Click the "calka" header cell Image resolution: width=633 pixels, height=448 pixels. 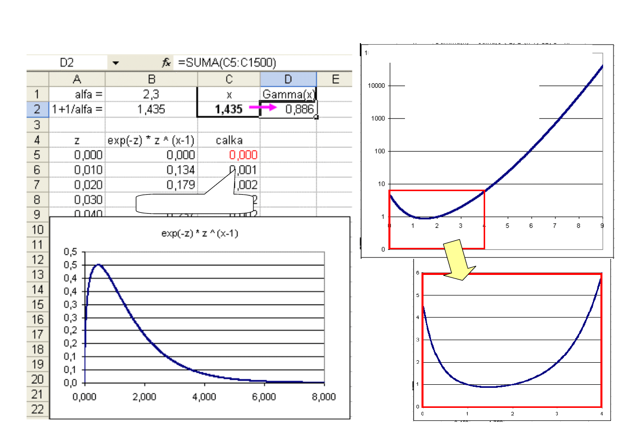229,139
